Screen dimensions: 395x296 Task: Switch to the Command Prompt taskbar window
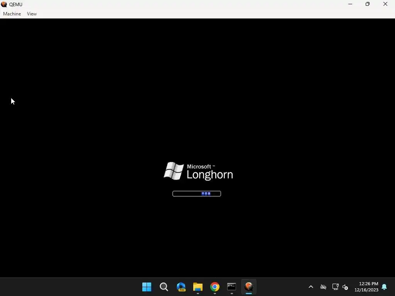(231, 287)
